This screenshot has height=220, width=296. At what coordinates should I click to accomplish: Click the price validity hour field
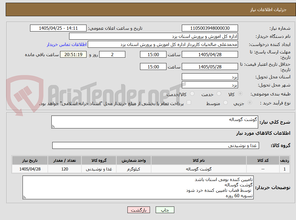153,67
